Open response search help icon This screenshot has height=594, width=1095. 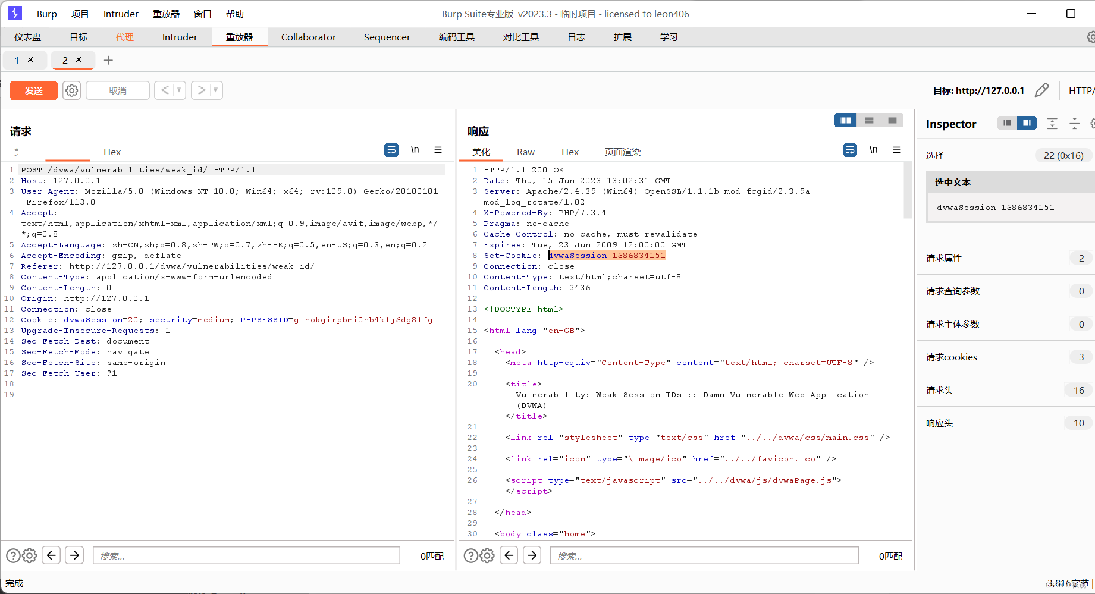pos(470,555)
